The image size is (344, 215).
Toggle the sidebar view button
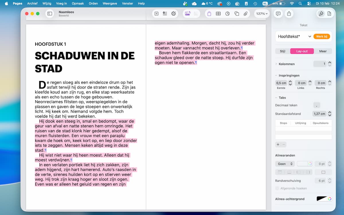click(x=50, y=13)
